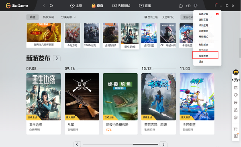Open the 终极钓鱼模拟器 card
This screenshot has width=241, height=147.
tap(120, 104)
